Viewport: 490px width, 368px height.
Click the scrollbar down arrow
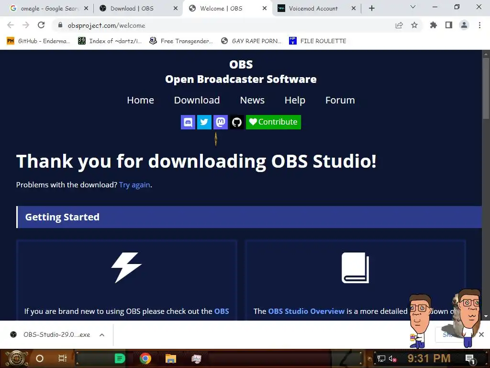[486, 316]
